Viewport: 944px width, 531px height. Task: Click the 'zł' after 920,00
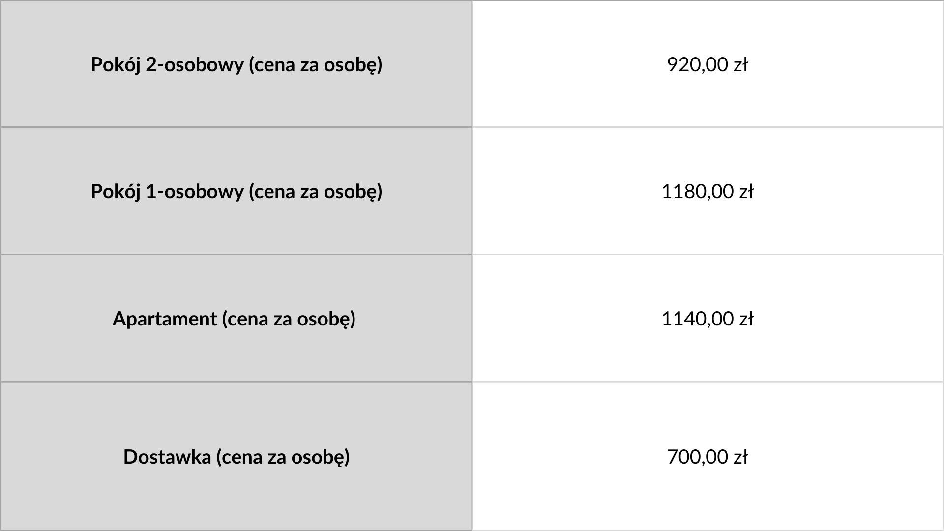[740, 64]
